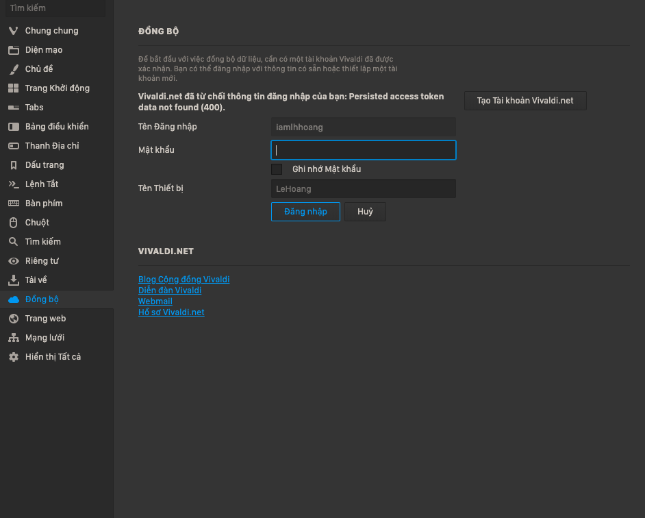This screenshot has height=518, width=645.
Task: Enable the Ghi nhớ Mật khẩu checkbox
Action: [277, 169]
